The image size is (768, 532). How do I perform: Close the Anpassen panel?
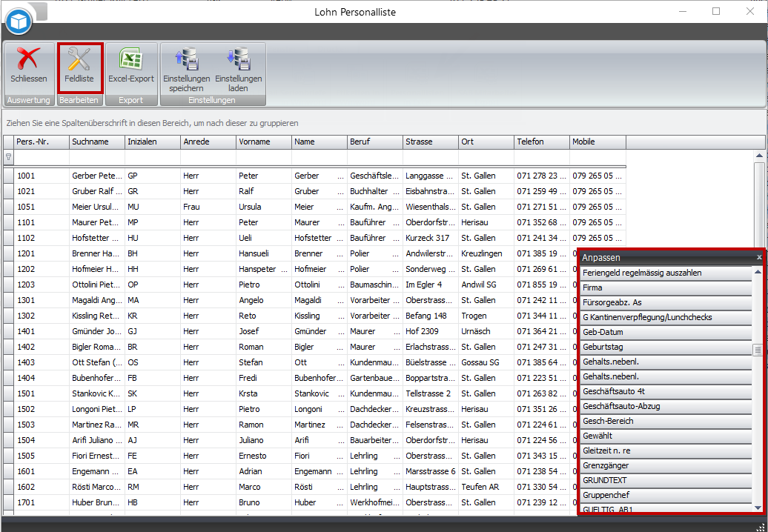[758, 257]
